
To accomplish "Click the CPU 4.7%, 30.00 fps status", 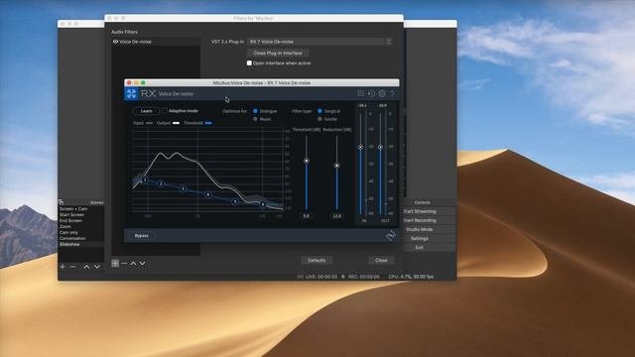I will coord(411,277).
